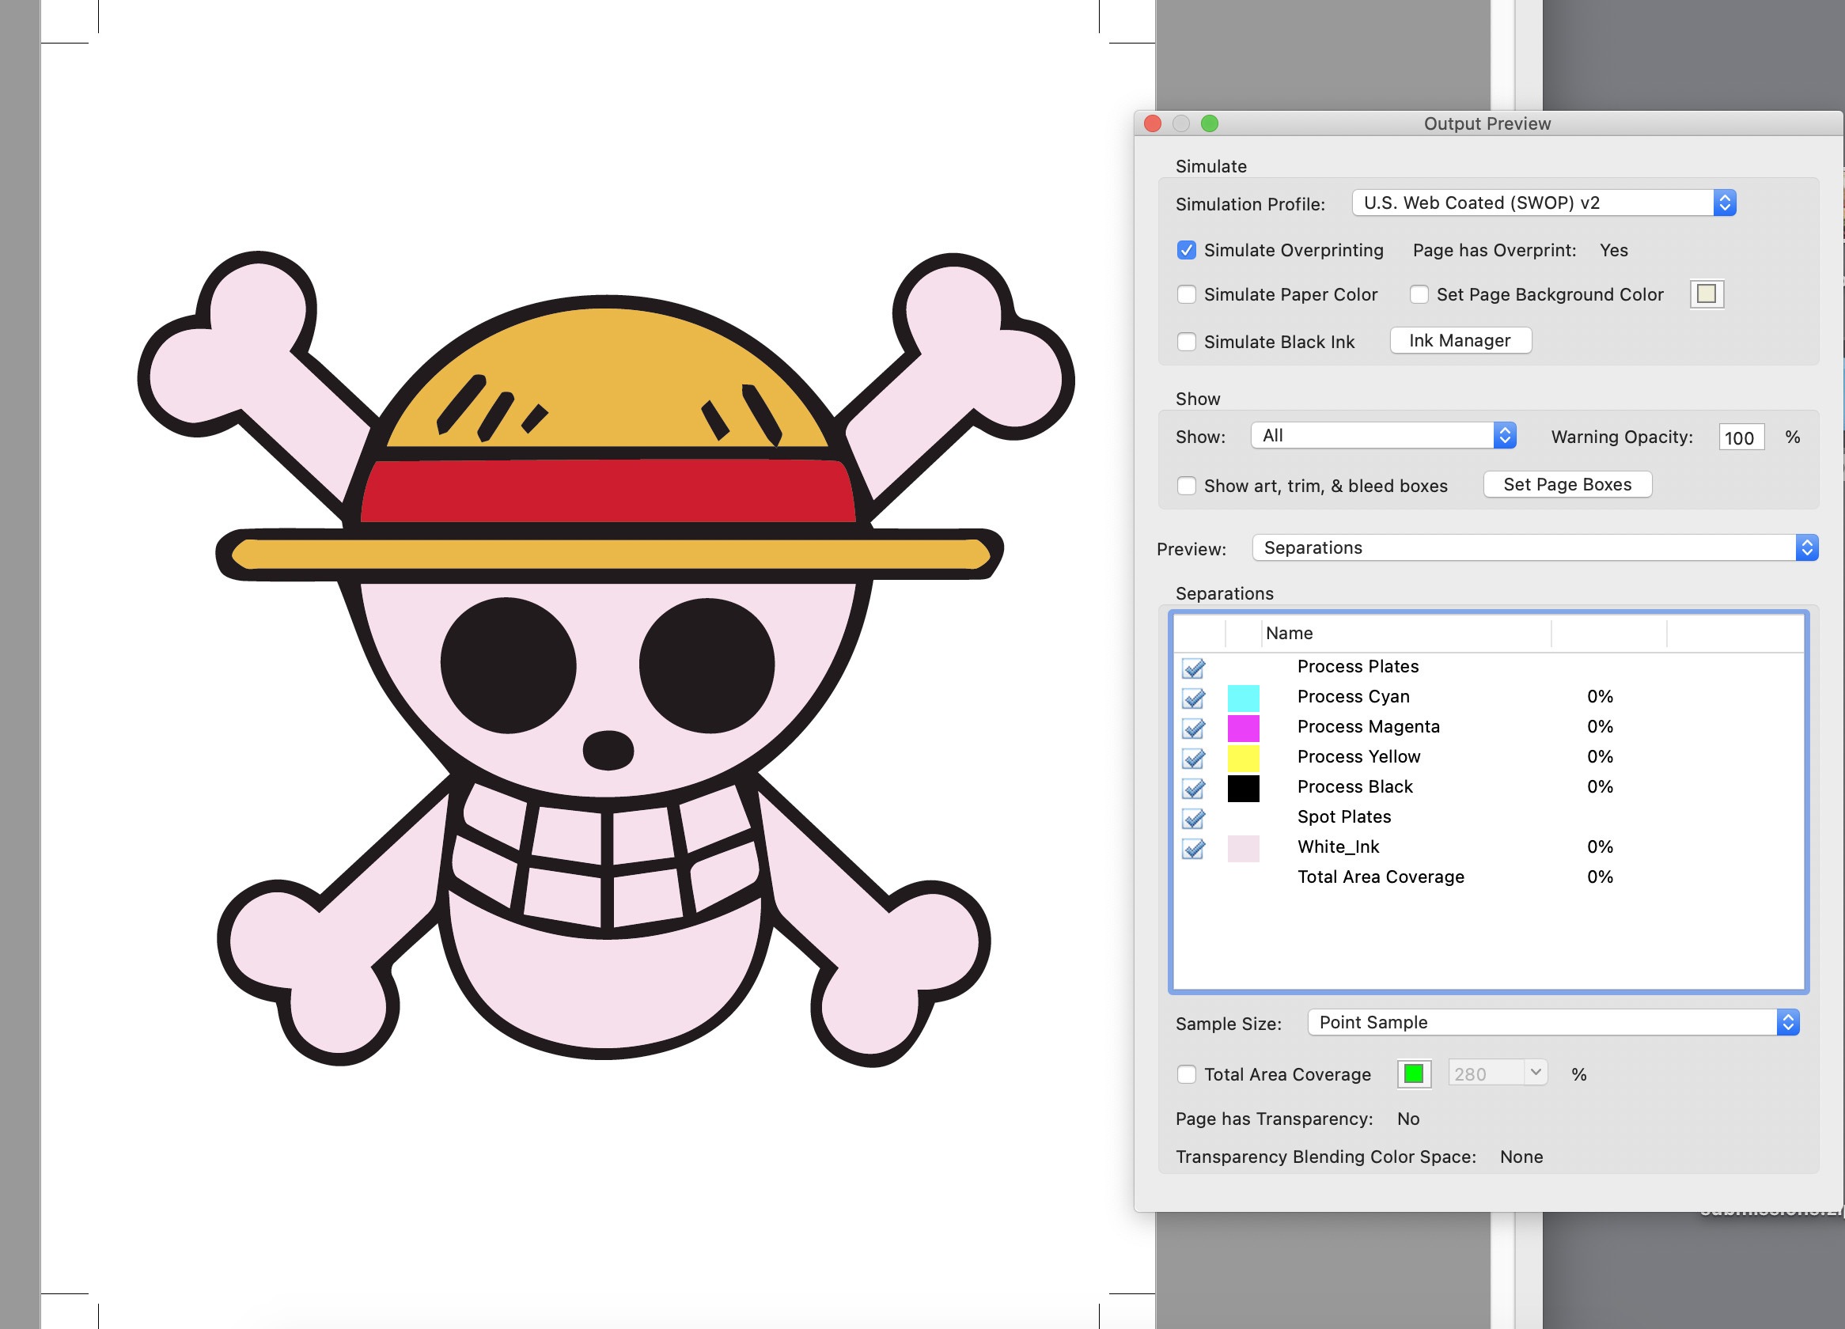Click the Process Magenta color swatch
Screen dimensions: 1845x1329
click(x=1242, y=727)
